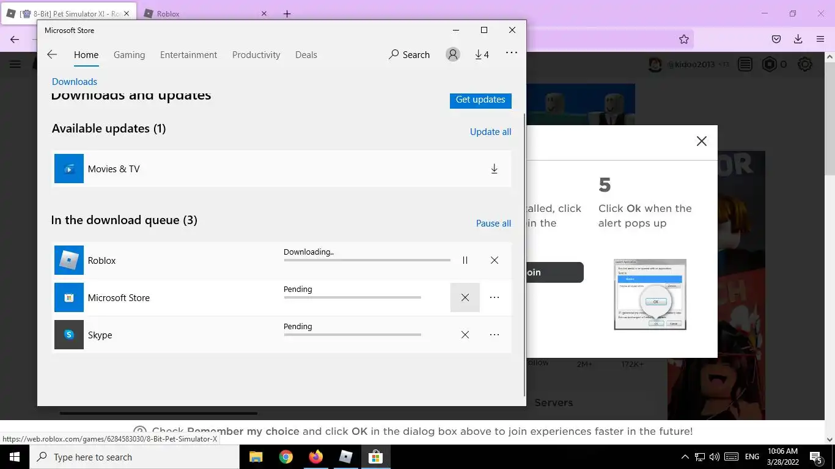Click the Roblox app icon in queue

coord(69,260)
